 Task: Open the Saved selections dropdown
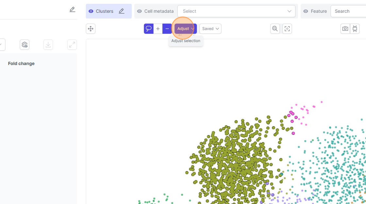click(210, 29)
